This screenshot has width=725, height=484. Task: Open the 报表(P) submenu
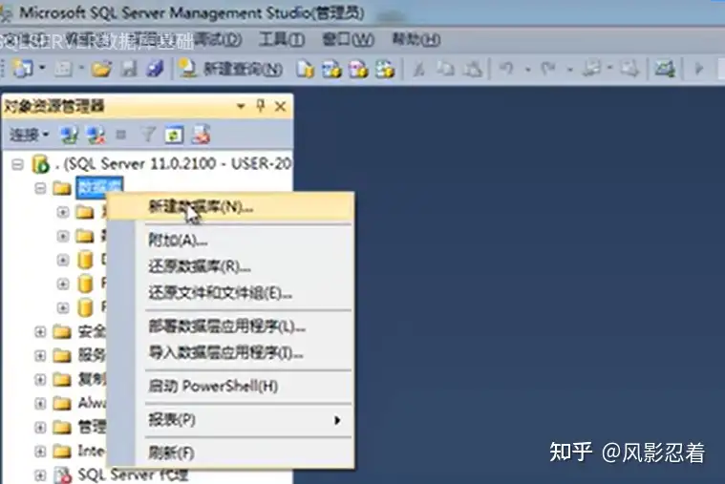pos(231,420)
